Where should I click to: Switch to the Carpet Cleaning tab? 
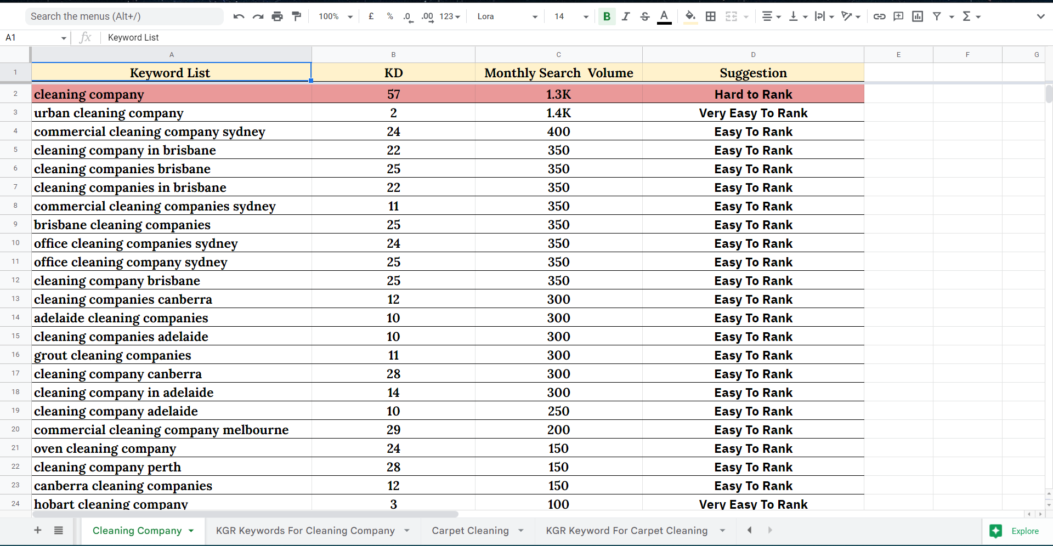(471, 531)
